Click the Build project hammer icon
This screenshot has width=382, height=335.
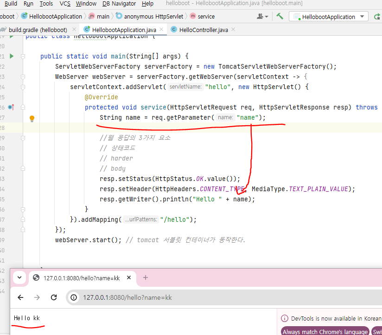click(280, 16)
